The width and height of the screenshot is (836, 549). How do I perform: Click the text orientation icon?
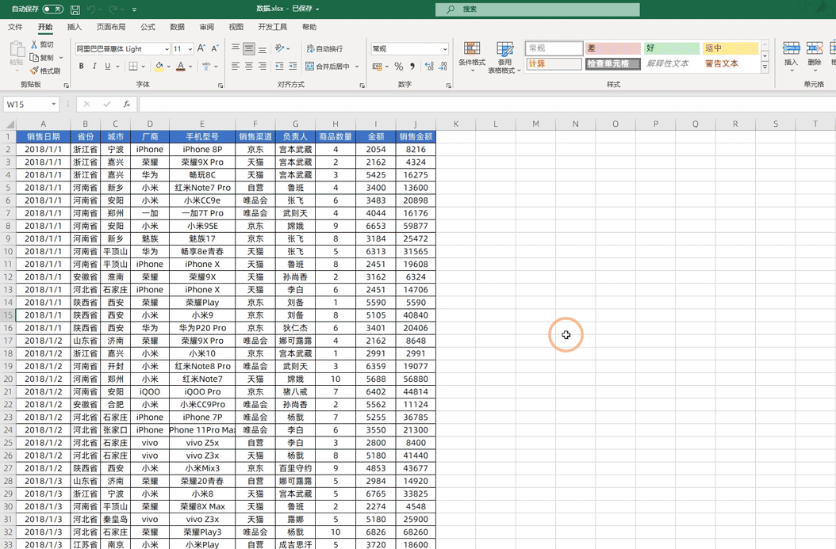pyautogui.click(x=280, y=48)
